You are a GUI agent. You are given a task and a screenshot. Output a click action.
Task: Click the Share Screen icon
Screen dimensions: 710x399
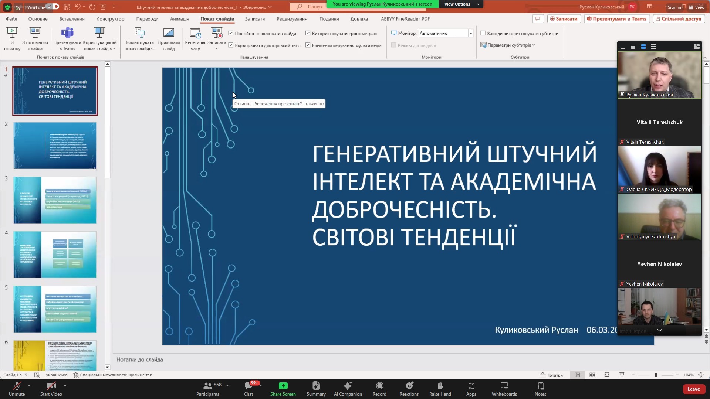(283, 386)
